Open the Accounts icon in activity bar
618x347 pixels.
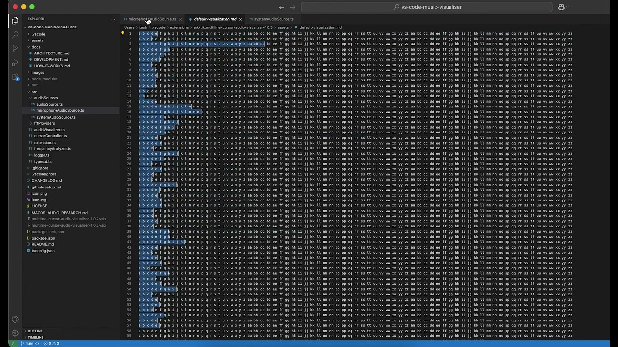[x=15, y=319]
